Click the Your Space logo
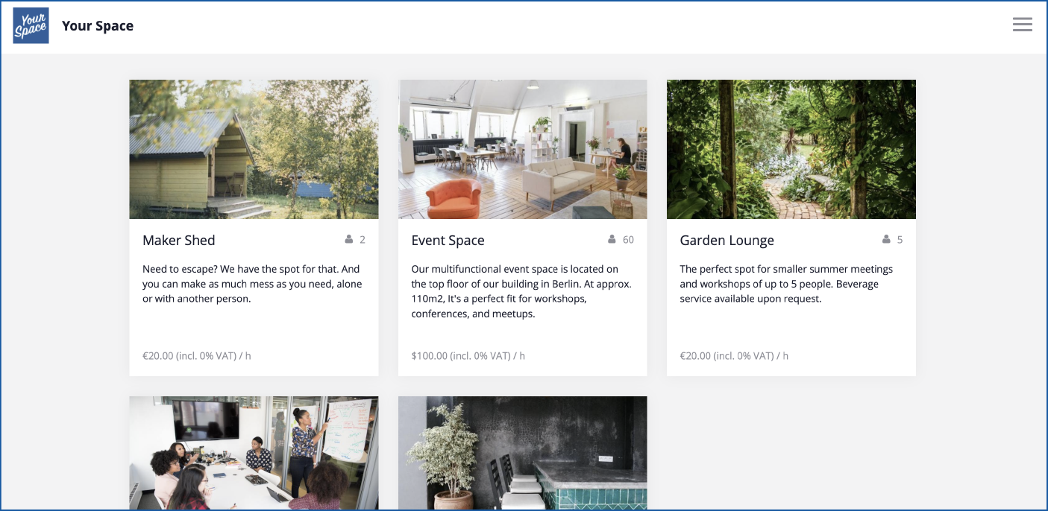Image resolution: width=1048 pixels, height=511 pixels. click(31, 25)
